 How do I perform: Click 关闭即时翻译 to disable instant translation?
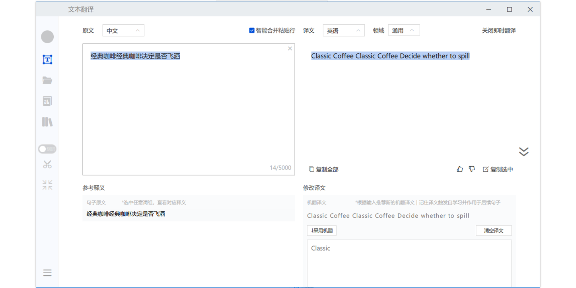(x=499, y=31)
